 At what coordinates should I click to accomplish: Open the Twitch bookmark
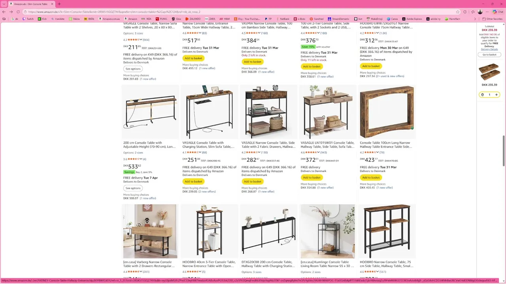click(28, 19)
